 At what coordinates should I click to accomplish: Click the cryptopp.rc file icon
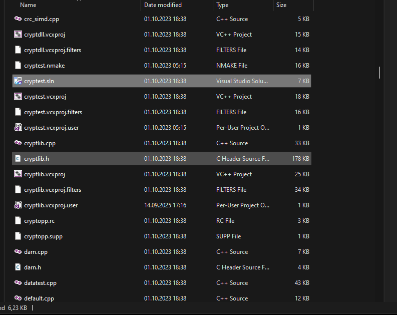coord(18,221)
